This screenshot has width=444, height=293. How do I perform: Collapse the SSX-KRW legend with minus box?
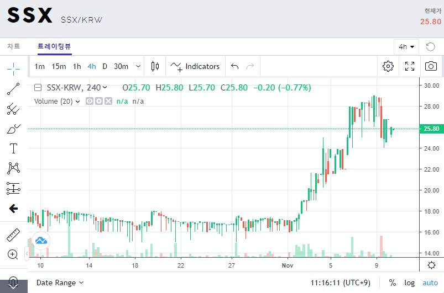[x=38, y=88]
